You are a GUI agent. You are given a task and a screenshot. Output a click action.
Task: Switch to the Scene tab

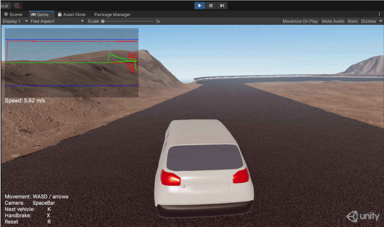point(15,14)
